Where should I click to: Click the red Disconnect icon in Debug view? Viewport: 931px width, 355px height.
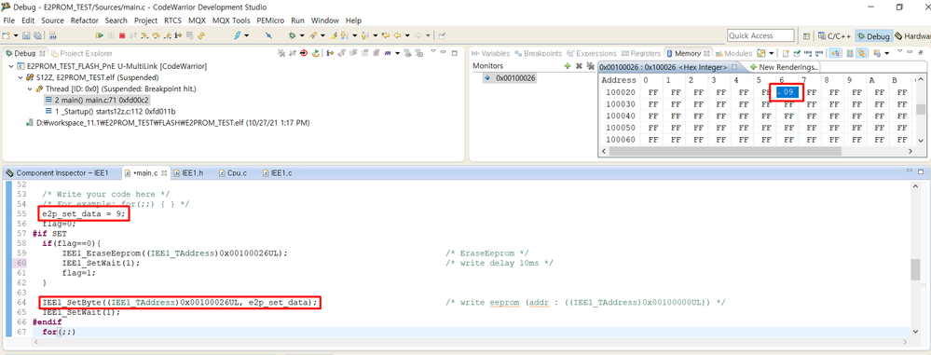click(x=304, y=53)
